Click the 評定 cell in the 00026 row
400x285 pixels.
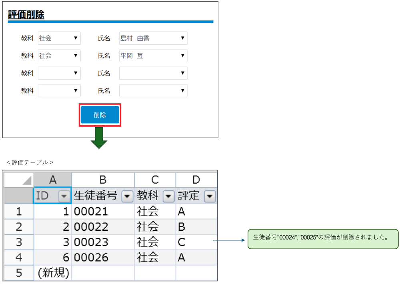(196, 257)
